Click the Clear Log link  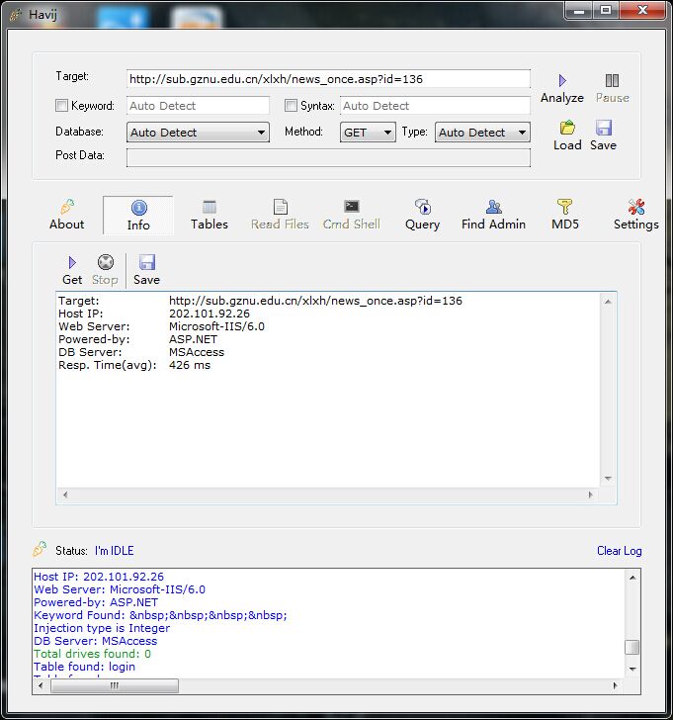[620, 551]
